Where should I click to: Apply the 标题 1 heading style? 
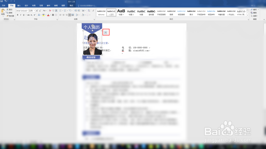[121, 12]
